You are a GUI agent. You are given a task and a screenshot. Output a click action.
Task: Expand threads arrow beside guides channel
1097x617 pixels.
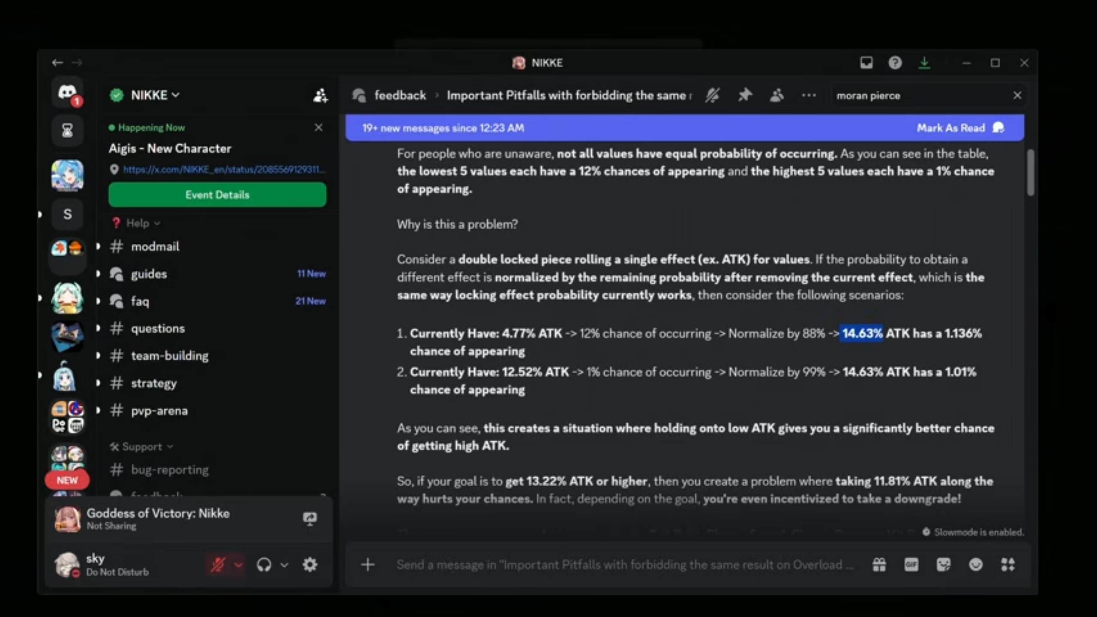coord(98,274)
